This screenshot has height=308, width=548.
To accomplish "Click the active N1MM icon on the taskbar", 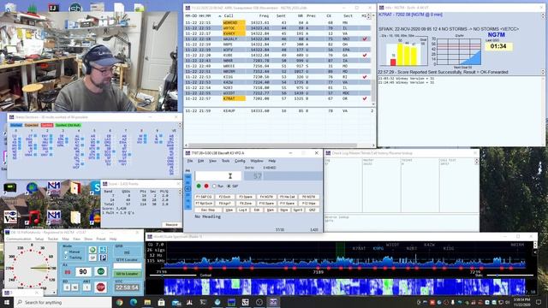I will [x=273, y=302].
